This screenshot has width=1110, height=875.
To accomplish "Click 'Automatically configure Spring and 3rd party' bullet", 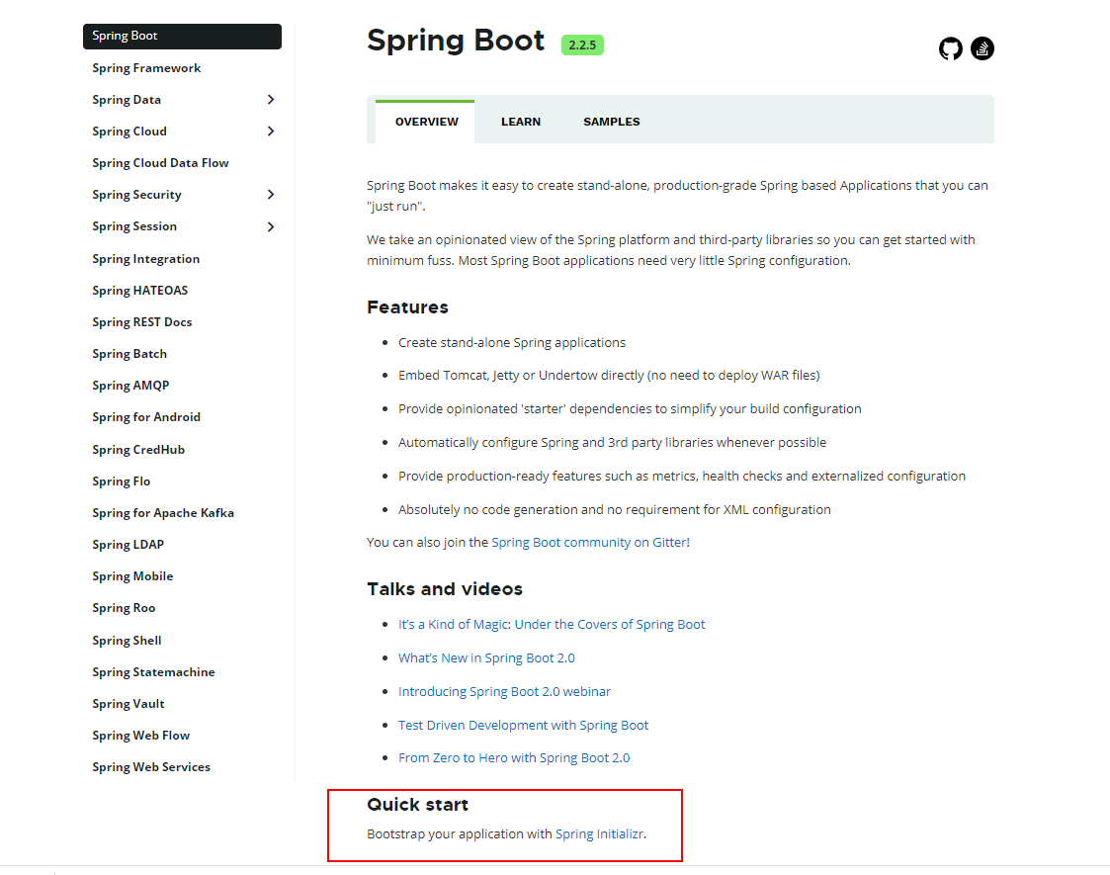I will point(613,443).
